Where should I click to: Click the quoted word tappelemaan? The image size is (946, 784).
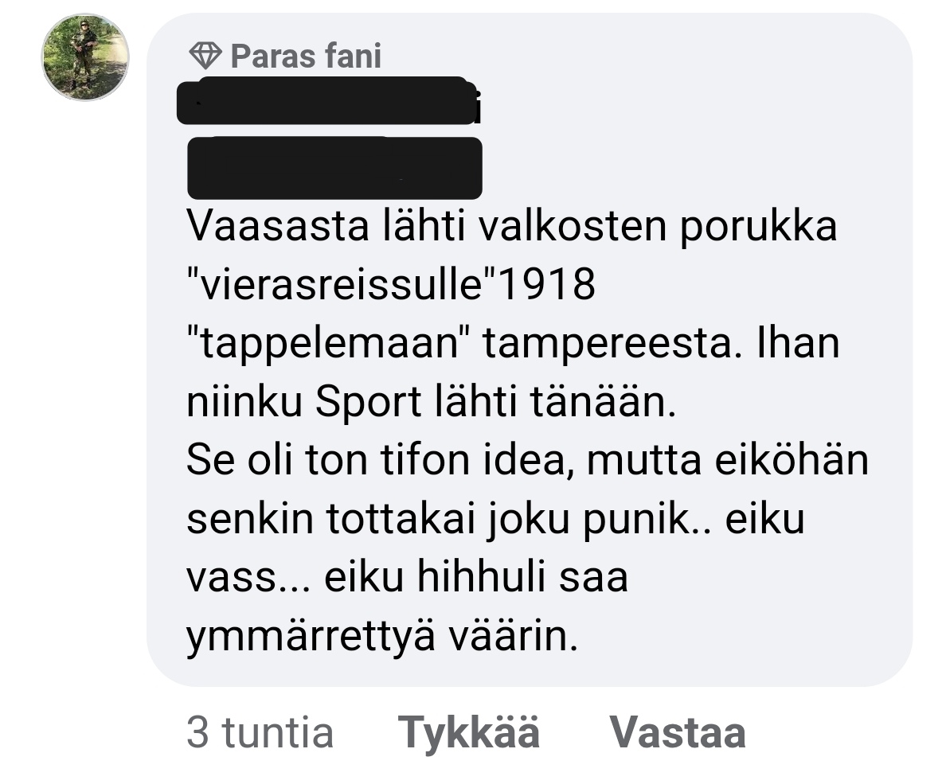click(328, 344)
